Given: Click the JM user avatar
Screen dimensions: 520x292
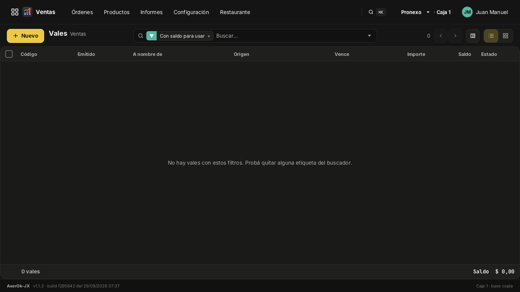Looking at the screenshot, I should (x=467, y=12).
